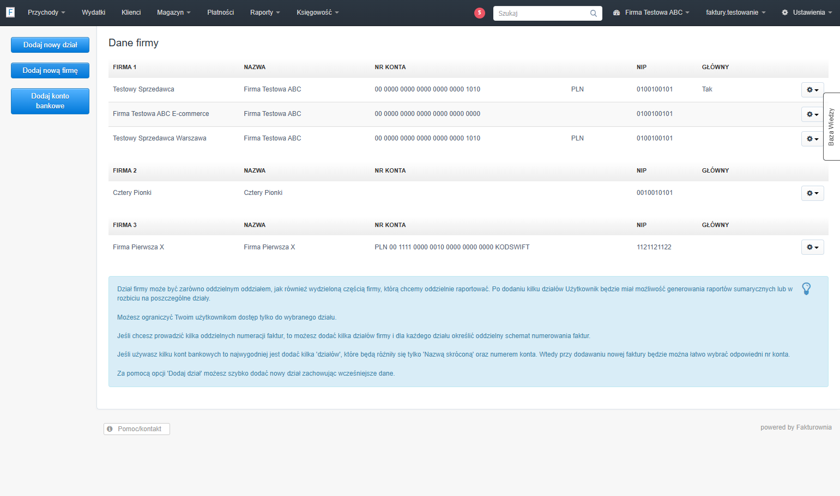Open Płatności page
Image resolution: width=840 pixels, height=496 pixels.
pyautogui.click(x=220, y=13)
